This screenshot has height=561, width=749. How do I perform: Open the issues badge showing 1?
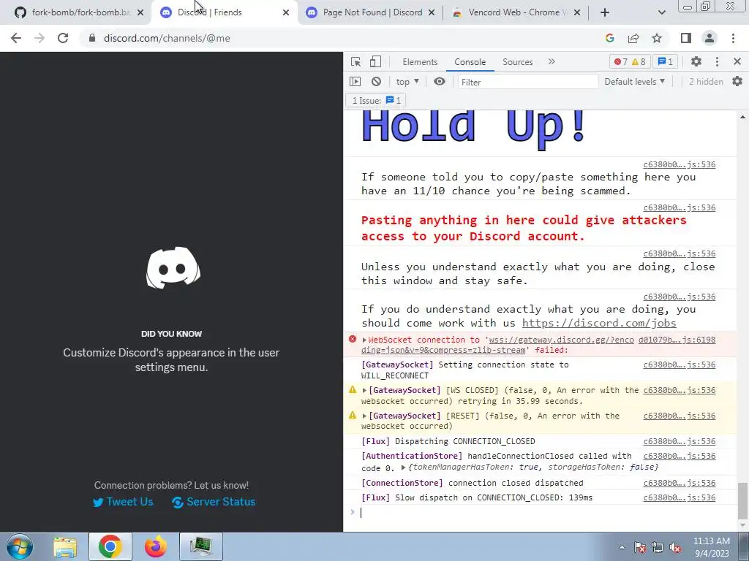point(665,61)
